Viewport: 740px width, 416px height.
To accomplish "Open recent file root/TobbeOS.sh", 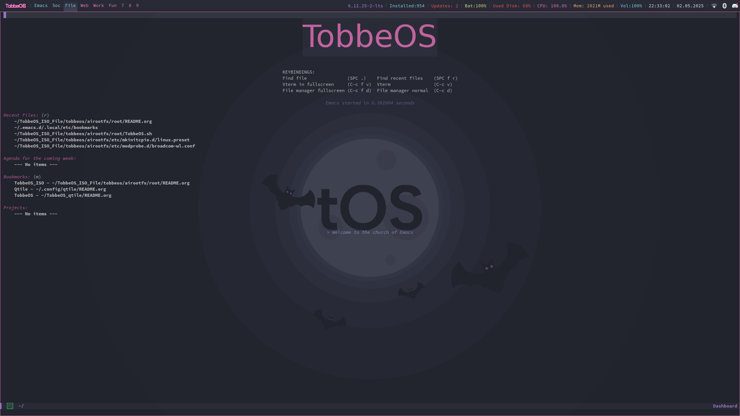I will (83, 134).
